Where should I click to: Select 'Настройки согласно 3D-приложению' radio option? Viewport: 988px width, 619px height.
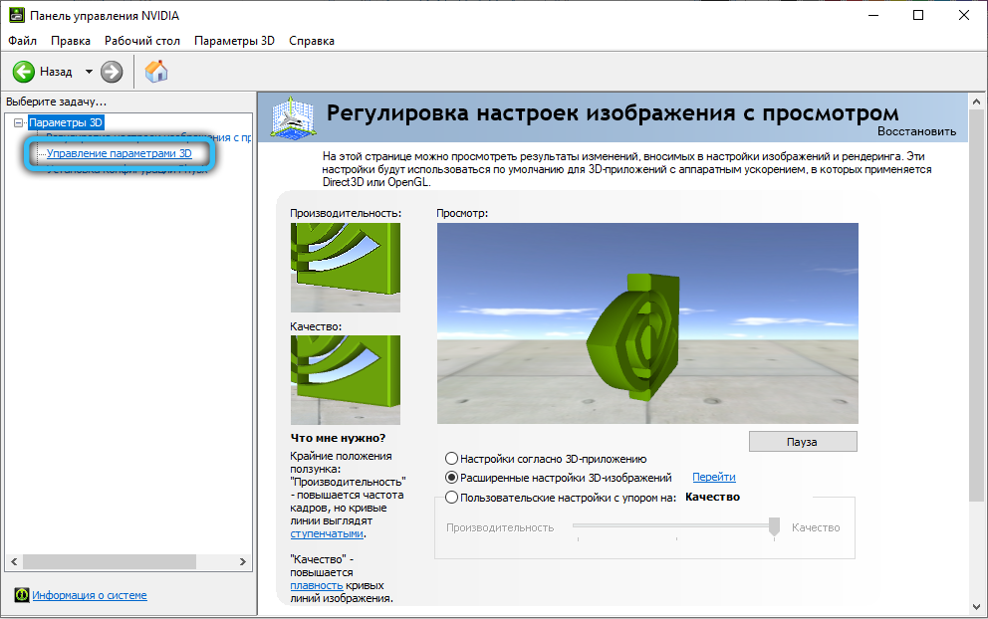pyautogui.click(x=452, y=459)
